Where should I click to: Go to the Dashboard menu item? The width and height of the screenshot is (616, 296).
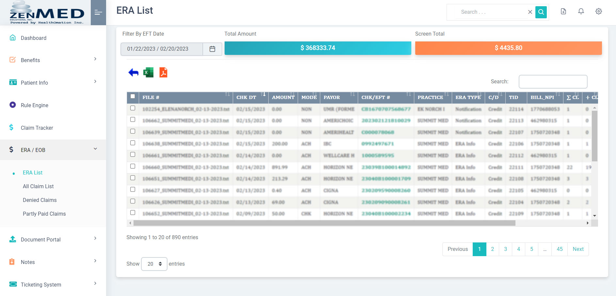pyautogui.click(x=33, y=38)
